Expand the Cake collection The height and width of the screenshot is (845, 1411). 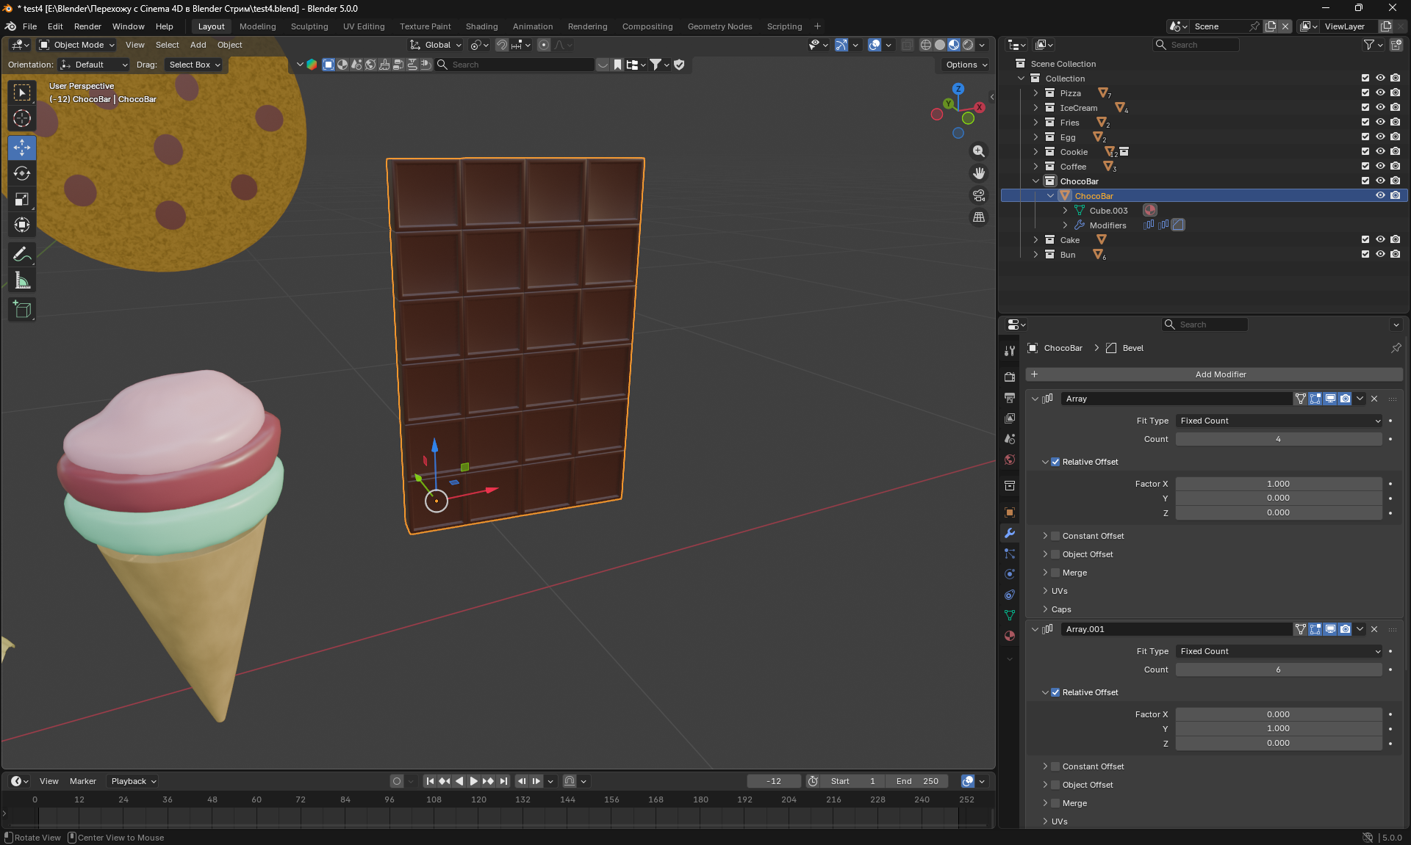(1035, 240)
